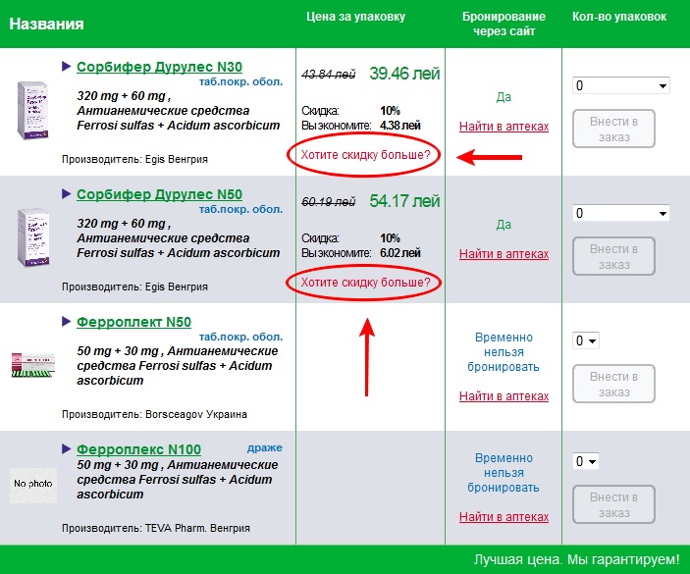690x574 pixels.
Task: Click 'Найти в аптеках' for Сорбифер Дурулес N30
Action: click(x=504, y=127)
